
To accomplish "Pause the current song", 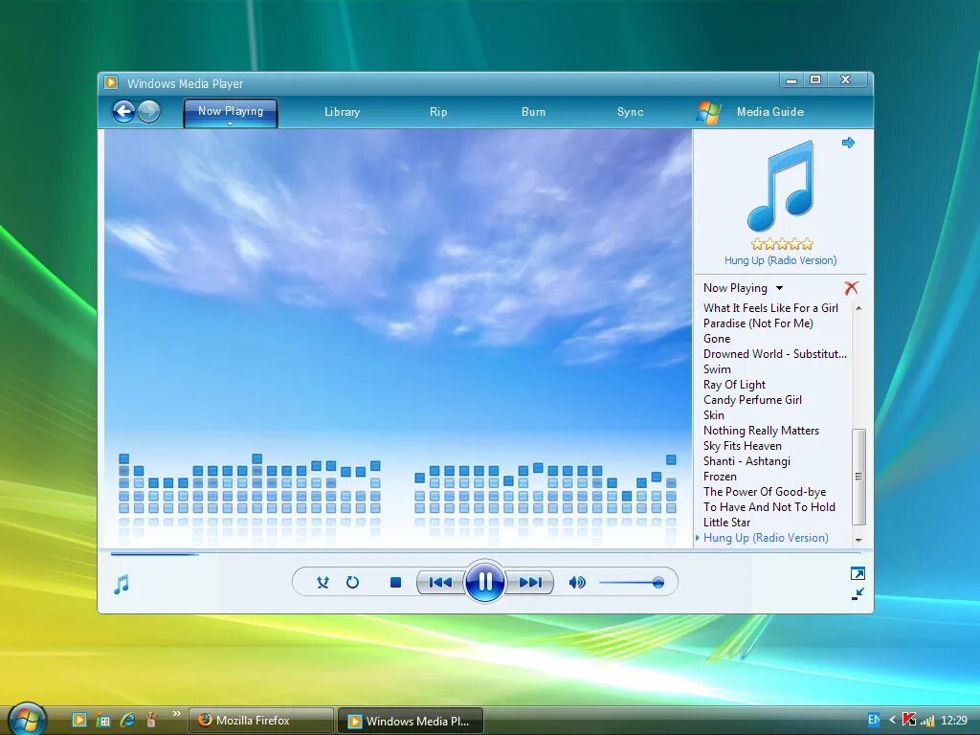I will [485, 582].
